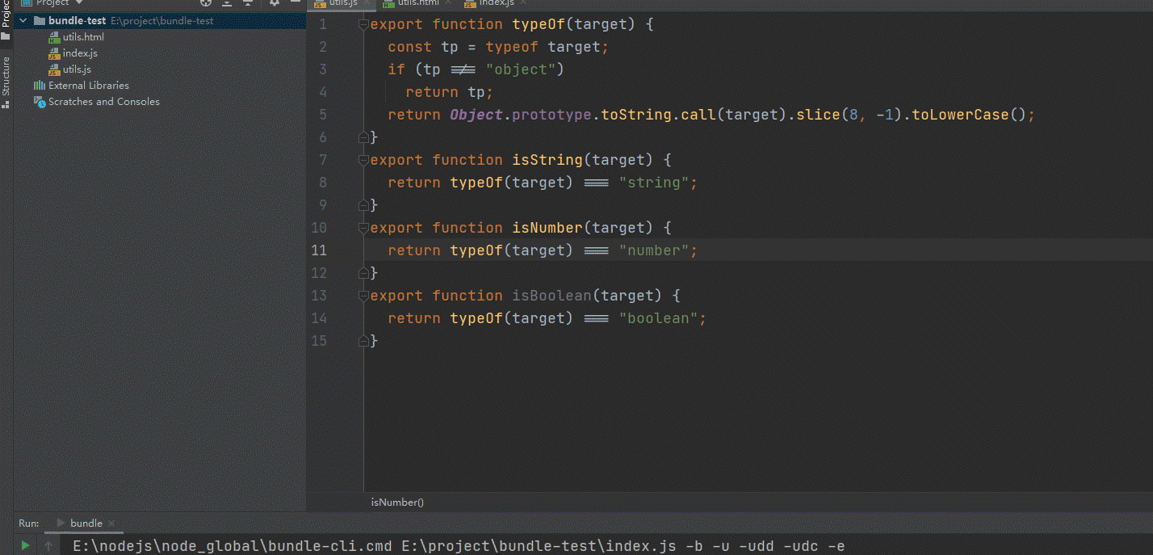
Task: Click line number 11 in gutter
Action: tap(319, 250)
